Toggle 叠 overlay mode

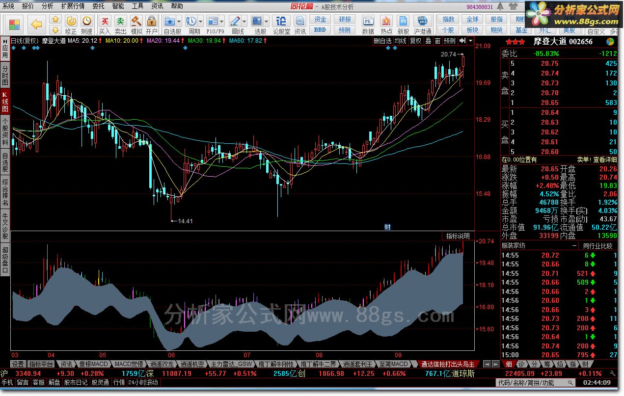(x=428, y=41)
